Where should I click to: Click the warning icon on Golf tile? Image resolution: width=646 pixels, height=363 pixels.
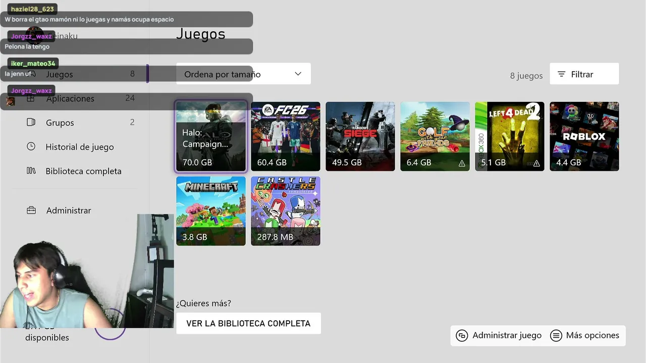[462, 163]
